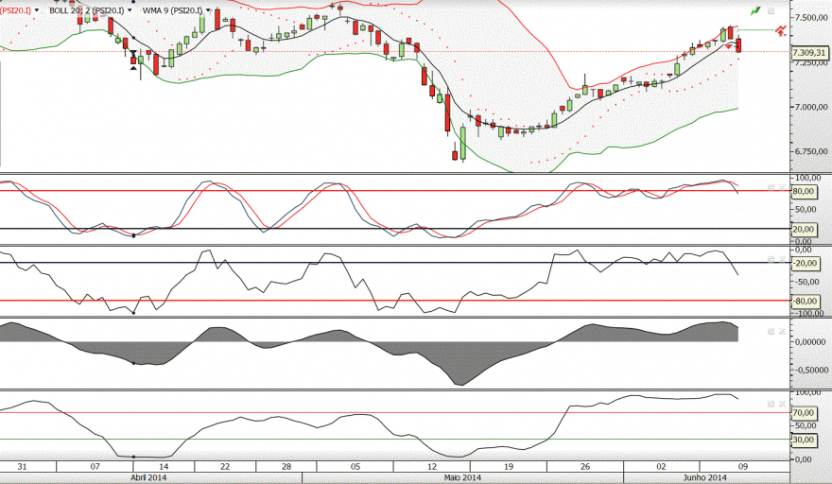The image size is (832, 484).
Task: Maximize the histogram oscillator panel
Action: [771, 331]
